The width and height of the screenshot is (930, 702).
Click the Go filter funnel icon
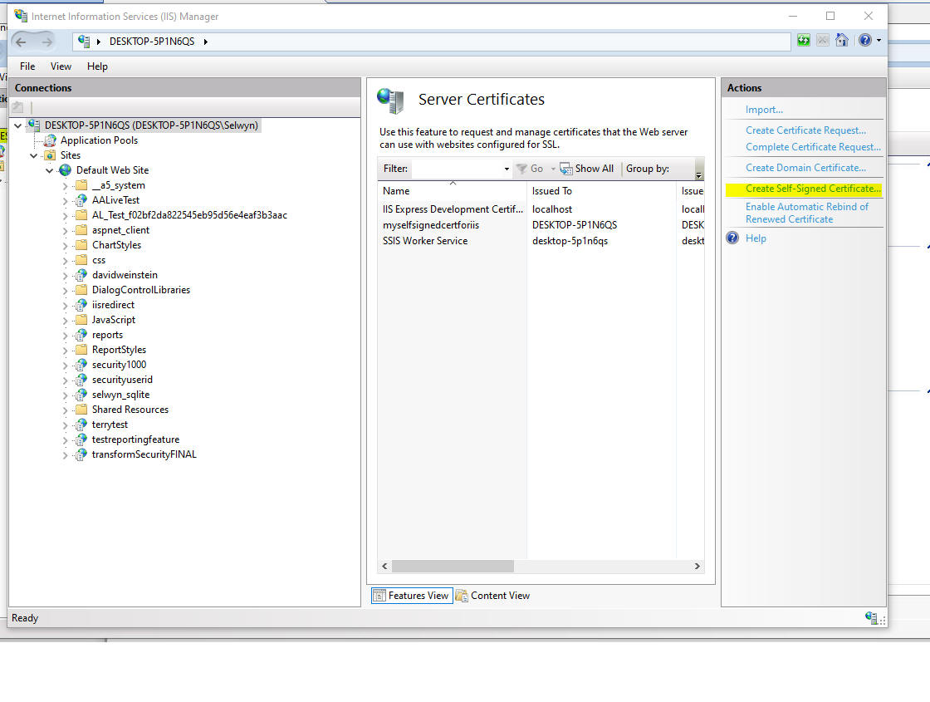522,169
